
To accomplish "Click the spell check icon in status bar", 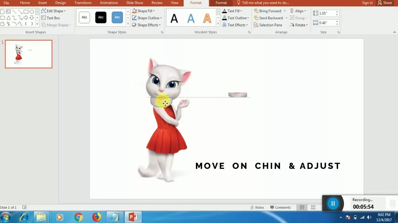I will 25,207.
